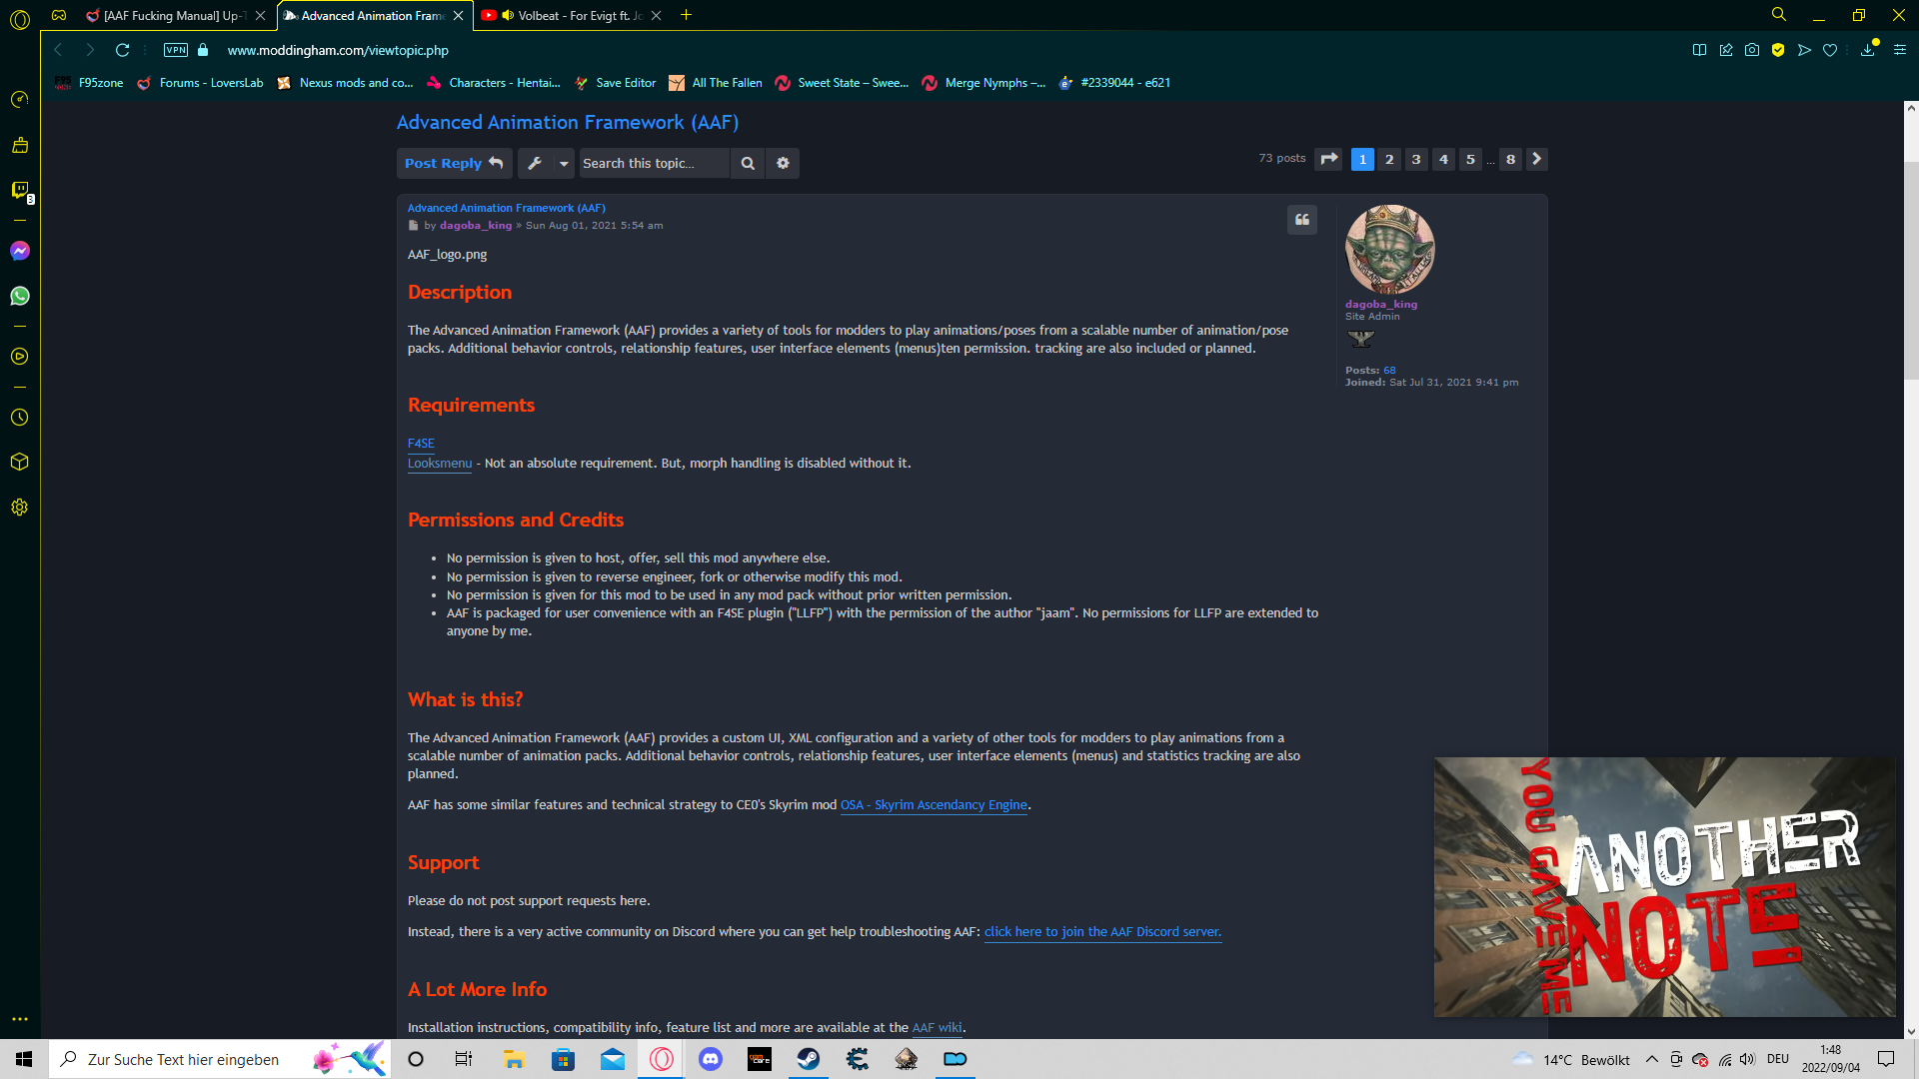The width and height of the screenshot is (1919, 1079).
Task: Open the AAF Discord server link
Action: click(1102, 931)
